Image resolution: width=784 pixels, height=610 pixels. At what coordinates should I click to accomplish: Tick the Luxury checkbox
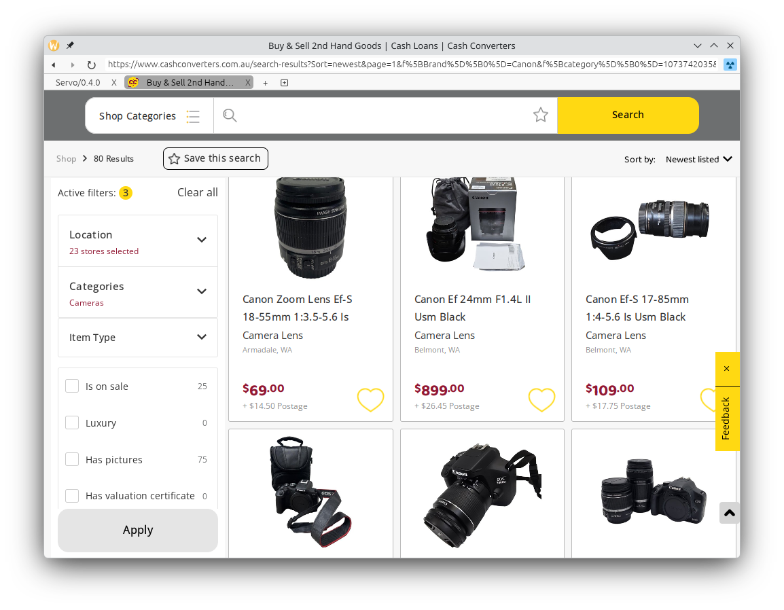pyautogui.click(x=72, y=423)
